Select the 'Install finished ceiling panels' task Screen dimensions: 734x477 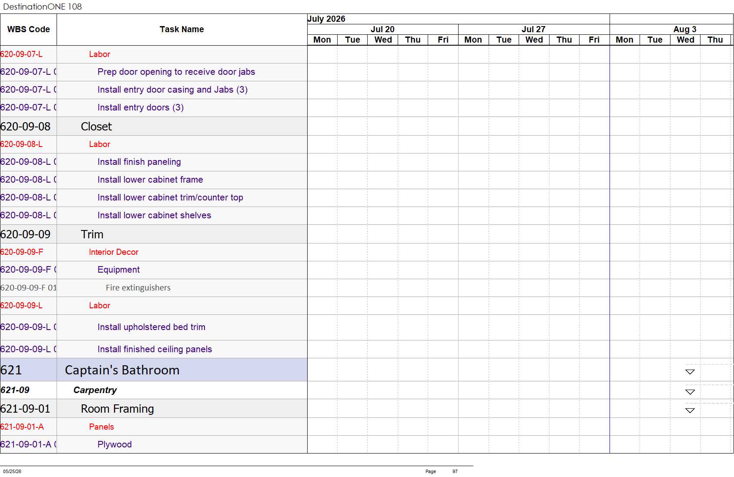(x=154, y=349)
